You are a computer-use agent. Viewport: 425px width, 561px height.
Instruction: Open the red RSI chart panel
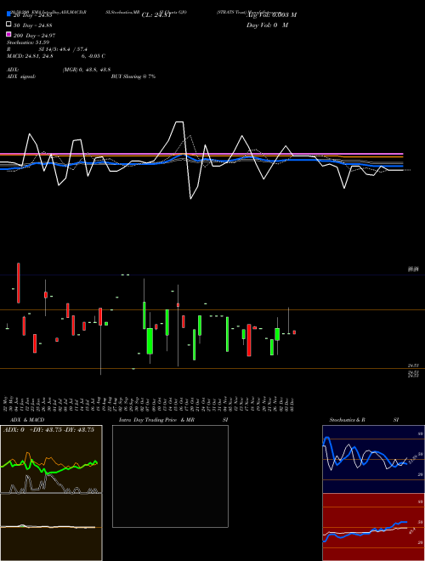(x=373, y=527)
